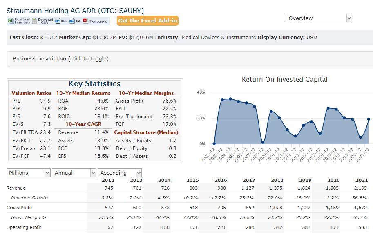Open the 10-Q filing icon
Image resolution: width=373 pixels, height=233 pixels.
[x=72, y=21]
